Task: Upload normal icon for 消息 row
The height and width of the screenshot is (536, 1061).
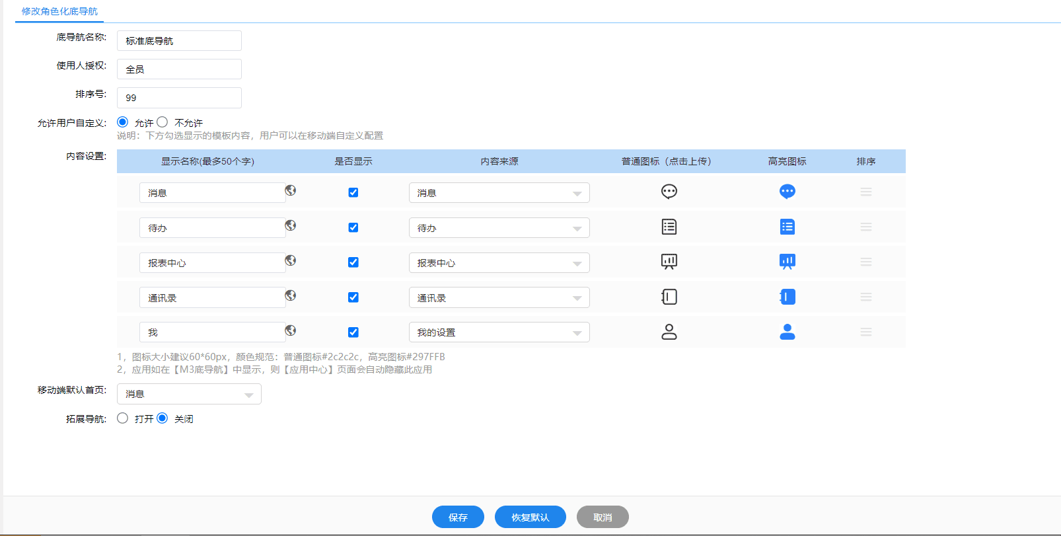Action: click(x=669, y=192)
